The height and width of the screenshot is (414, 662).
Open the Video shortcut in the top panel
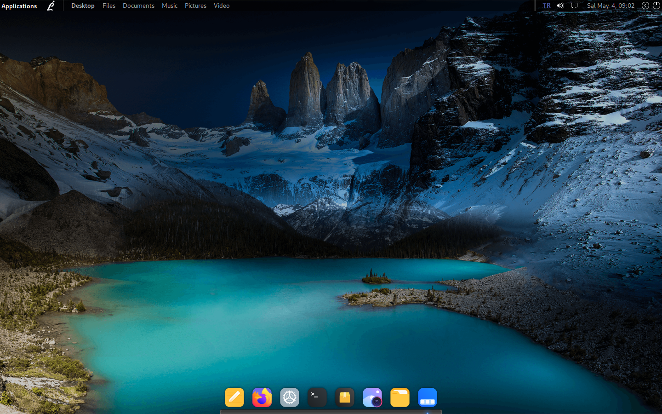[222, 6]
